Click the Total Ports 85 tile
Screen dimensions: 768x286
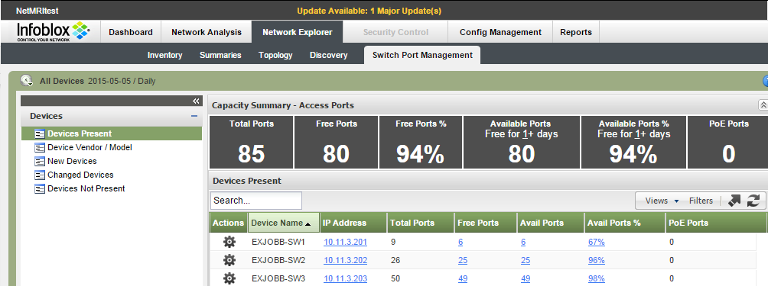coord(251,142)
